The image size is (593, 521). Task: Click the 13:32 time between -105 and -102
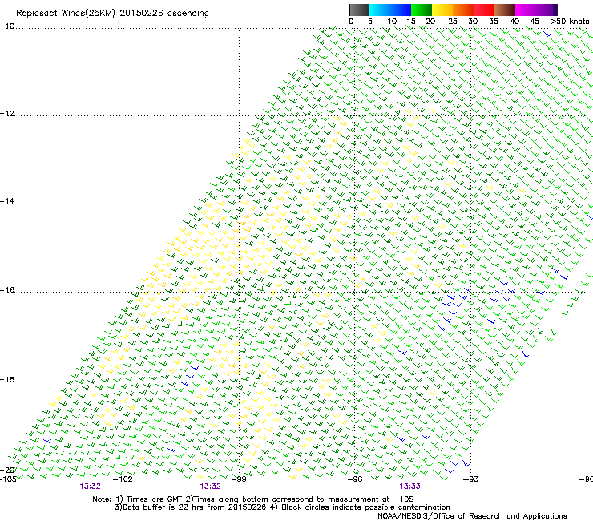pos(90,487)
